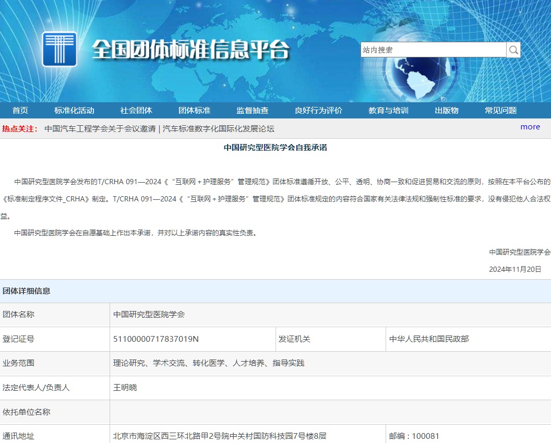Open the 教育与培训 nav item
The height and width of the screenshot is (443, 551).
coord(388,110)
